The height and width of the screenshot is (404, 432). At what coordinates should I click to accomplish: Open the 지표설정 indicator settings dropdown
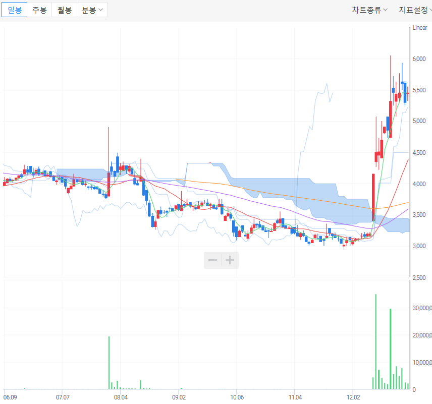tap(415, 10)
